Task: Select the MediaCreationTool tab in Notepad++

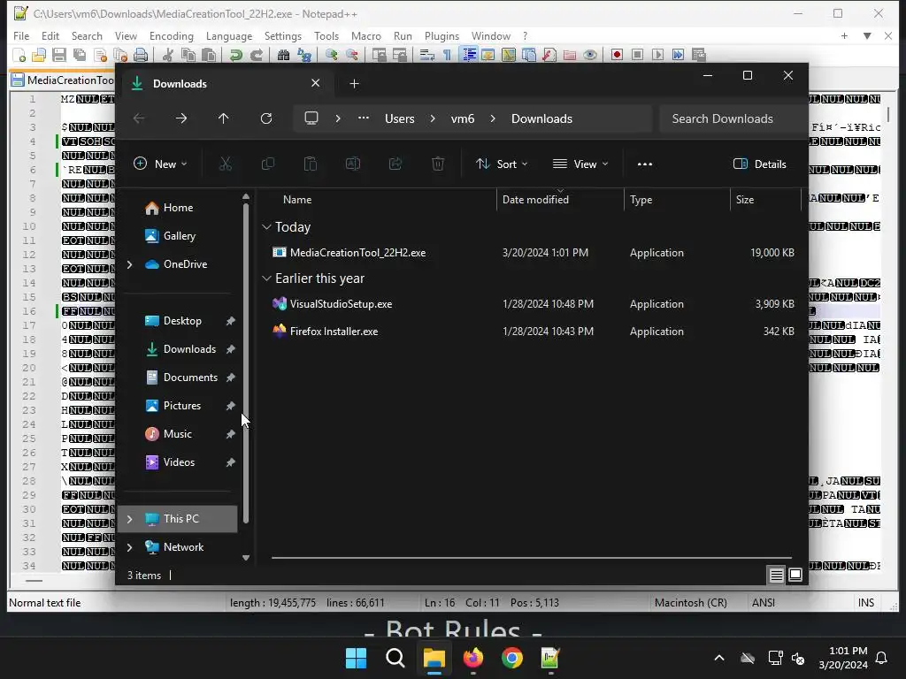Action: [63, 80]
